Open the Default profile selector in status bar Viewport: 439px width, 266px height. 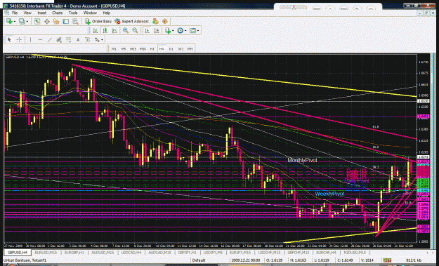(199, 260)
